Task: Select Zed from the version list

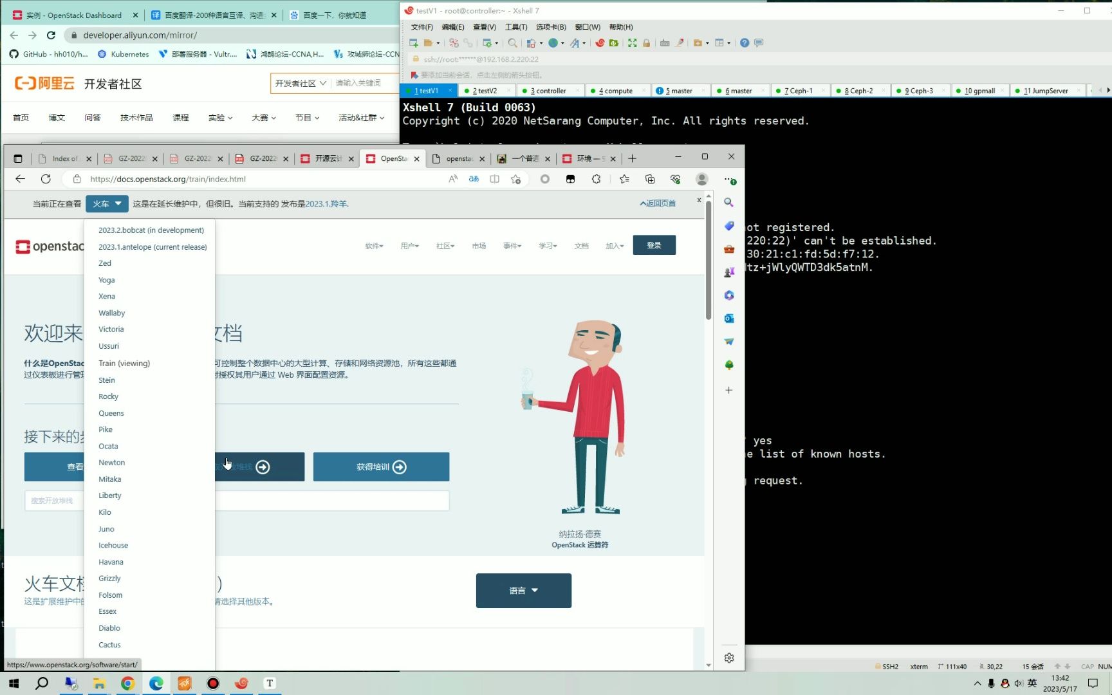Action: 105,263
